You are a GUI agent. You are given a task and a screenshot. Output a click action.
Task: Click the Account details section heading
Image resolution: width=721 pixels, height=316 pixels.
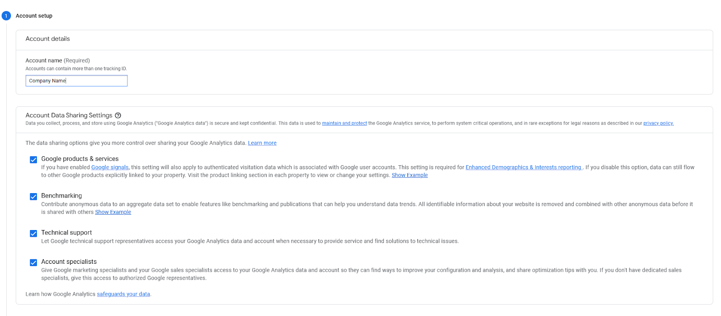(x=48, y=39)
